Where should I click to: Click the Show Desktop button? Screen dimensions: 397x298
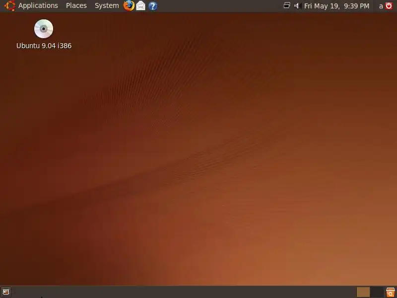[x=6, y=292]
